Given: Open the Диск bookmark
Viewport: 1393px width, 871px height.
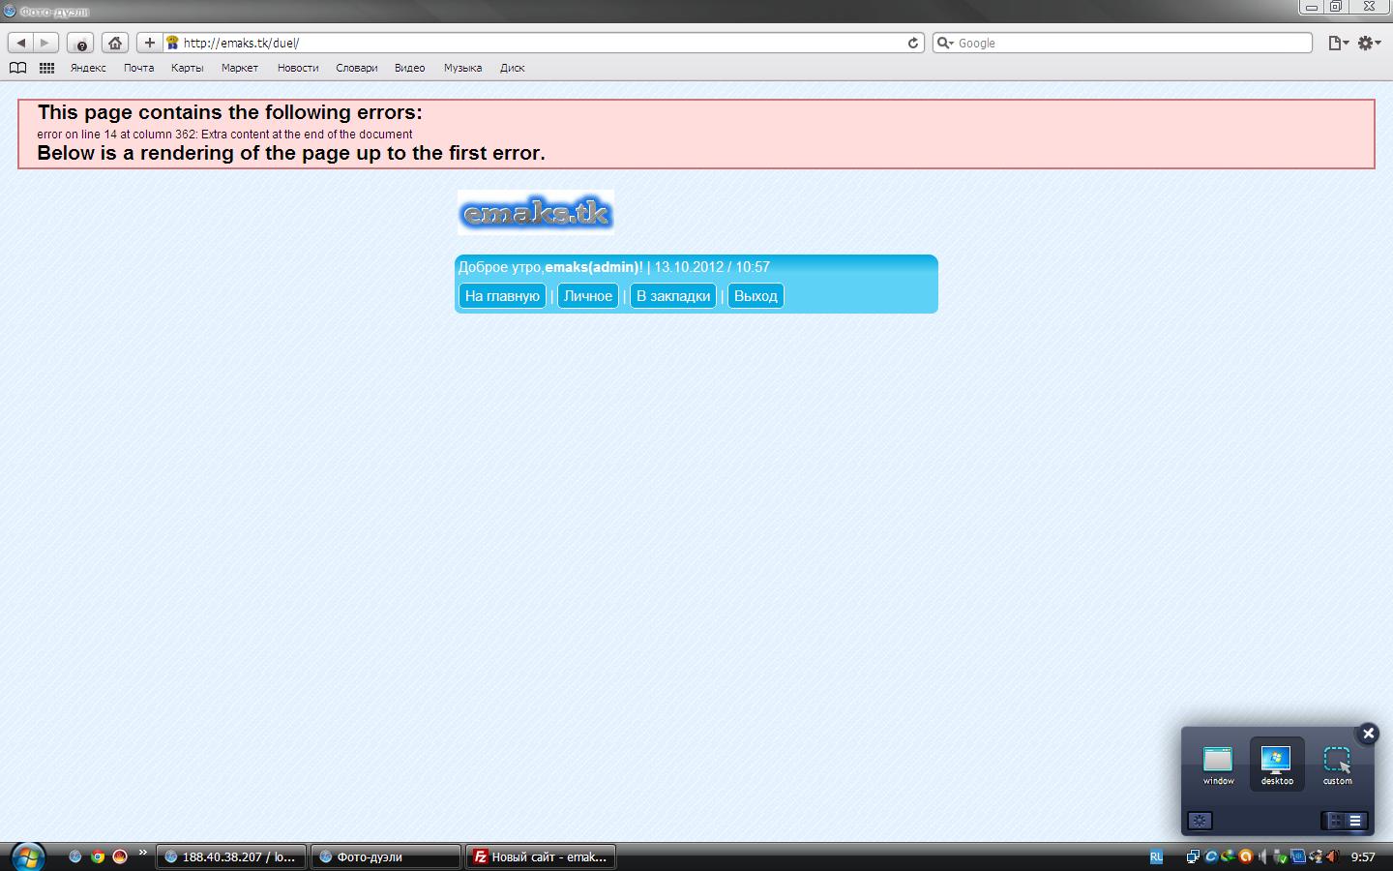Looking at the screenshot, I should pos(512,68).
